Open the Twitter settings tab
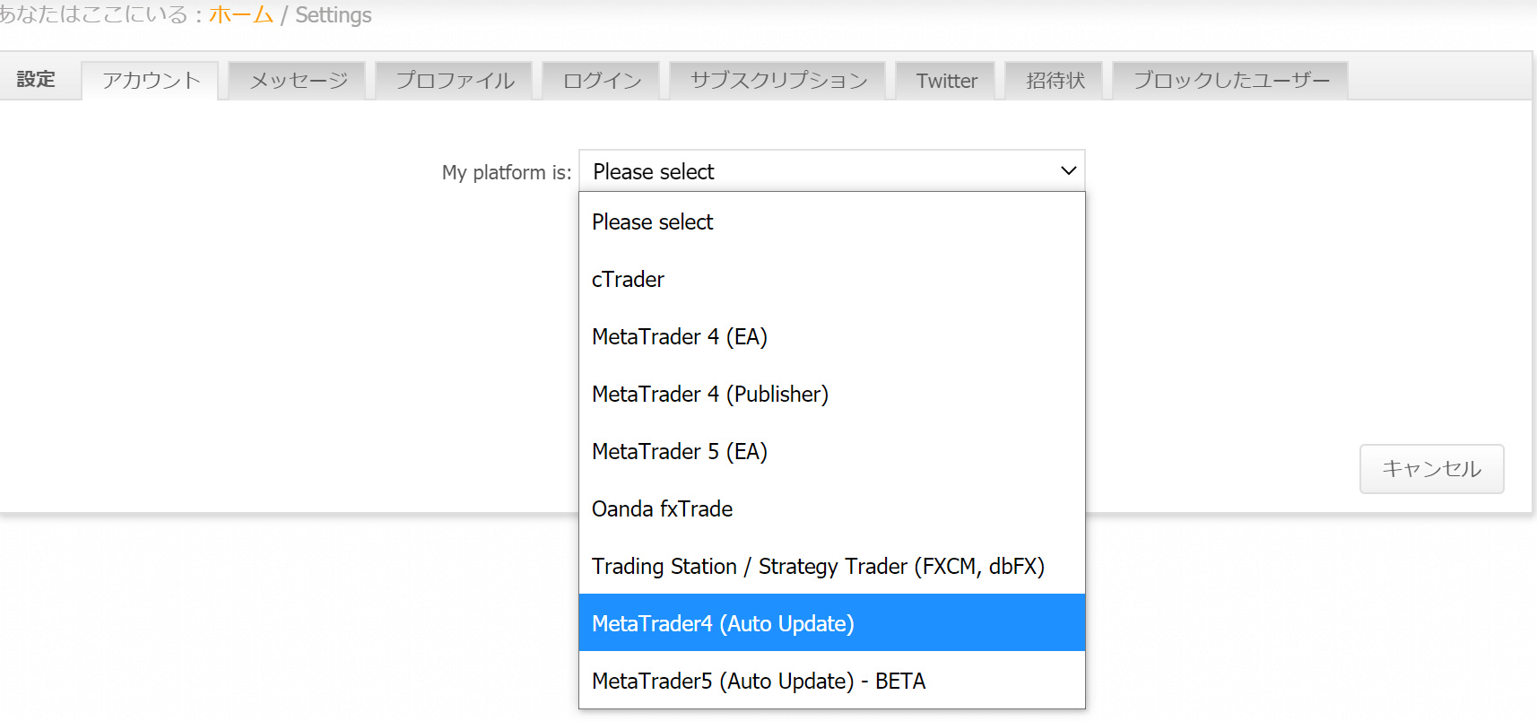This screenshot has width=1537, height=721. click(946, 81)
